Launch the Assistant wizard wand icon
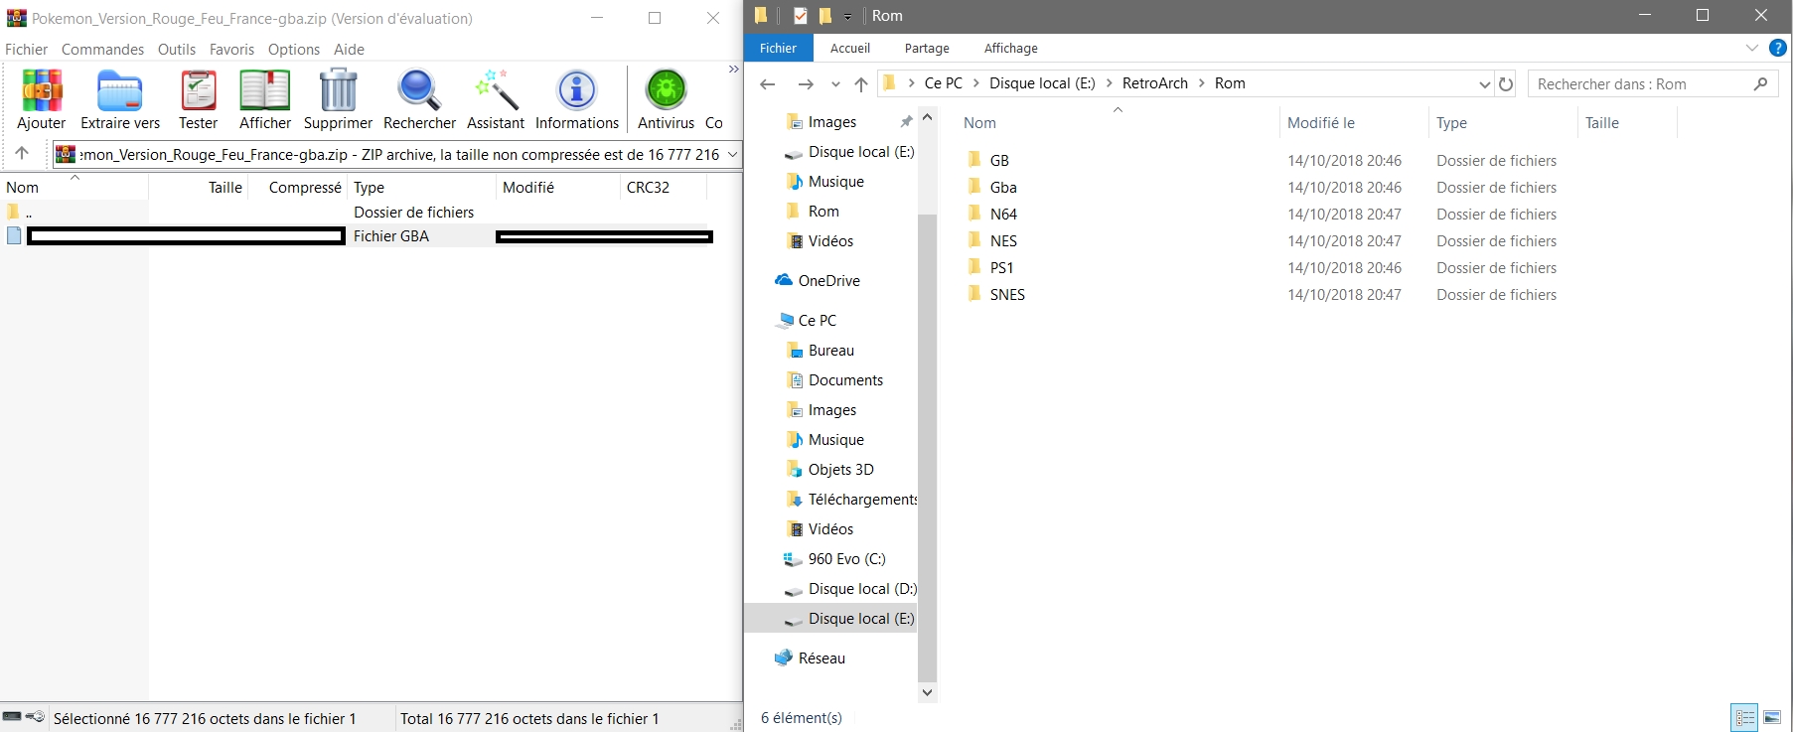Image resolution: width=1793 pixels, height=732 pixels. [x=496, y=90]
